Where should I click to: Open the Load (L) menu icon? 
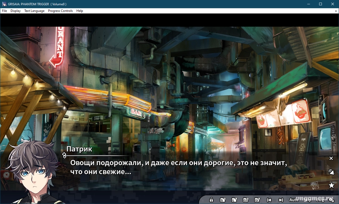(234, 200)
